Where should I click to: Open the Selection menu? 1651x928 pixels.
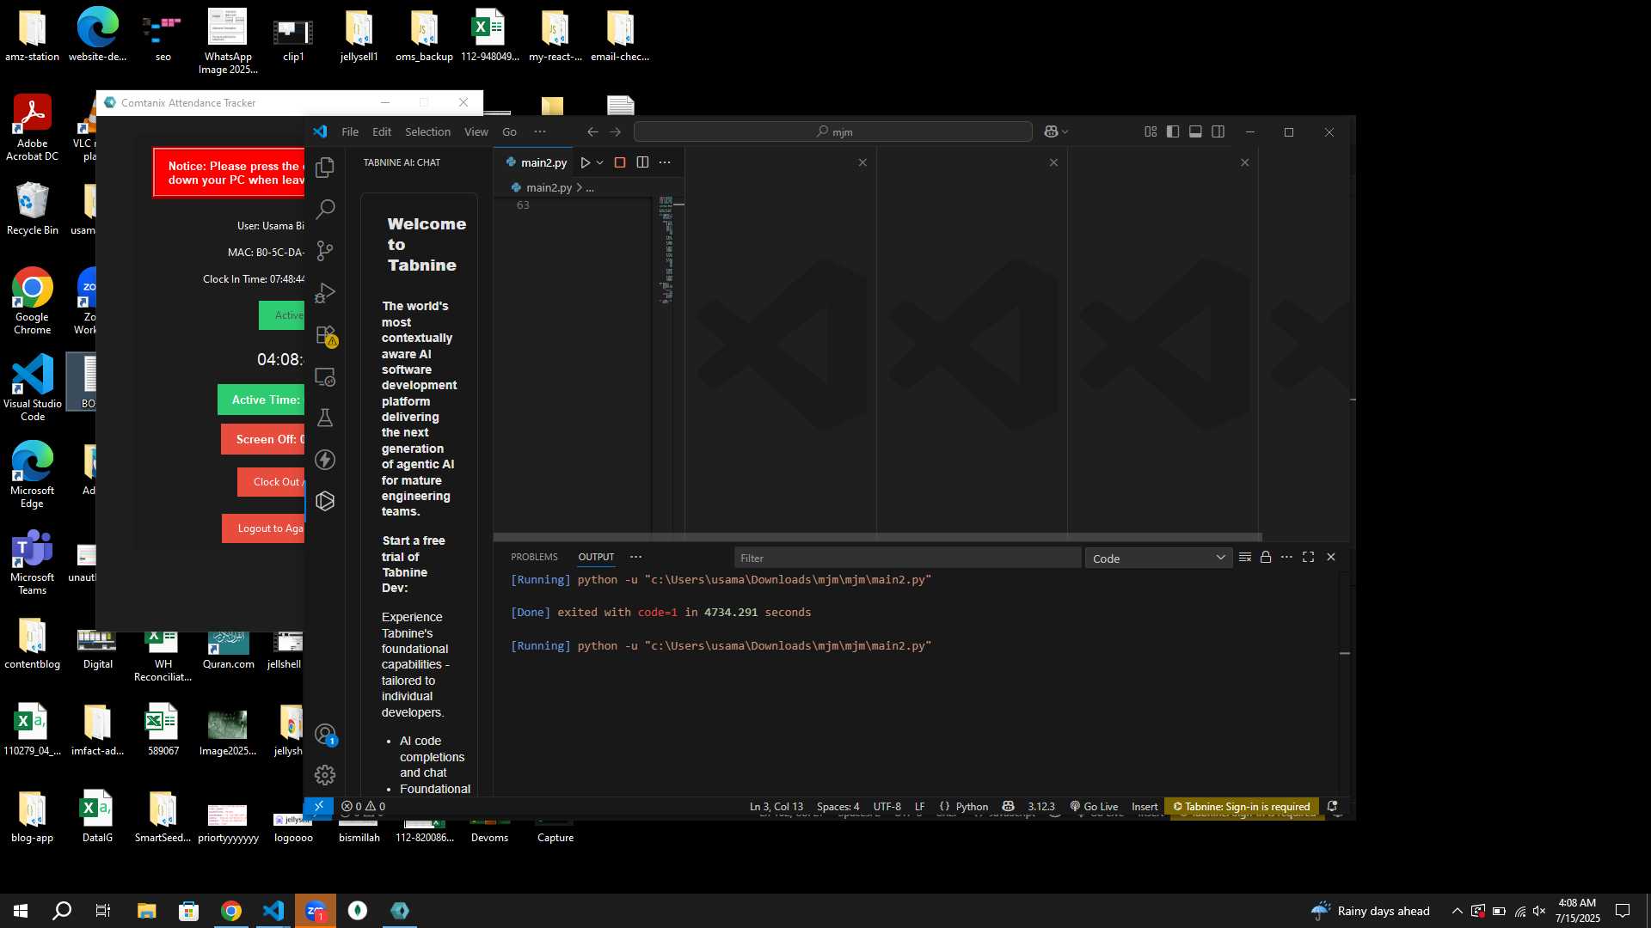pos(427,131)
